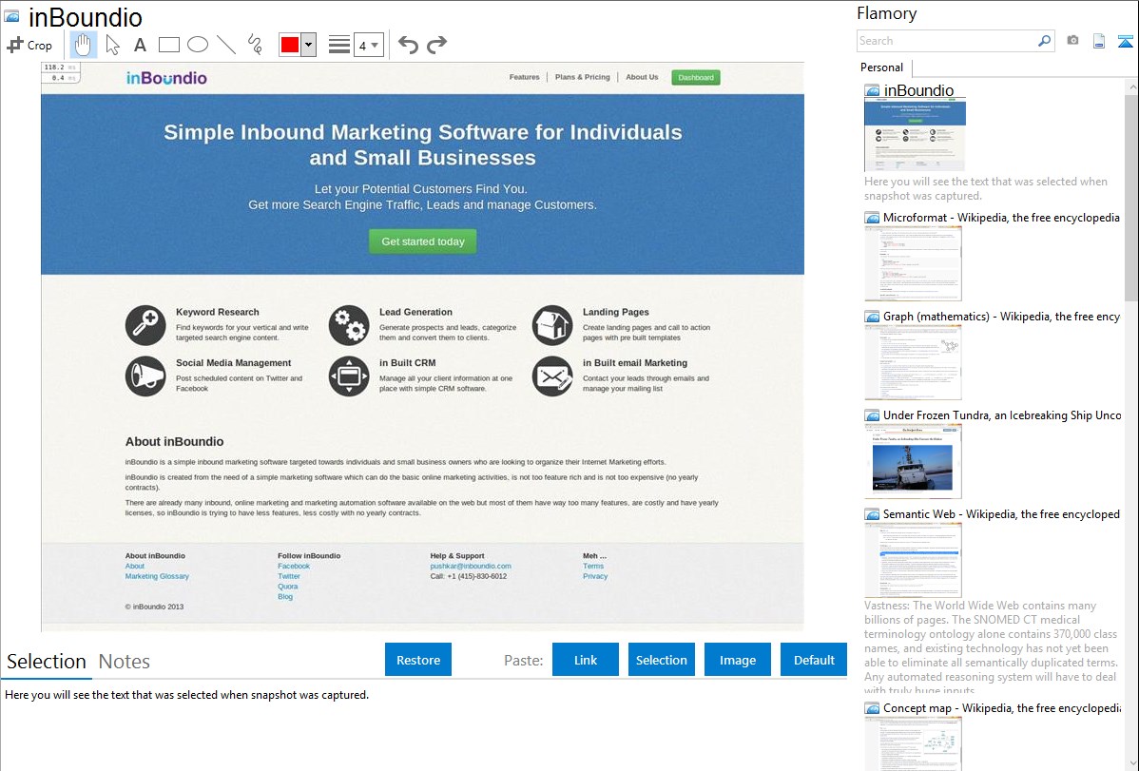Screen dimensions: 1139x771
Task: Click the snapshot list scrollbar
Action: pos(1131,198)
